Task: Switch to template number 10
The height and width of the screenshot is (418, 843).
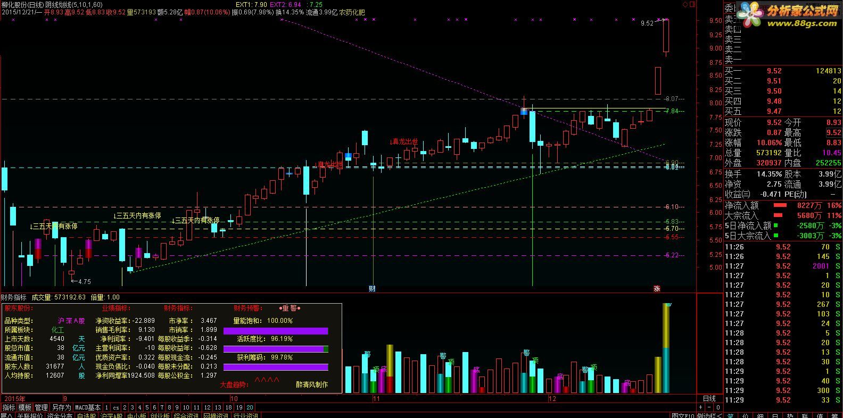Action: [186, 407]
